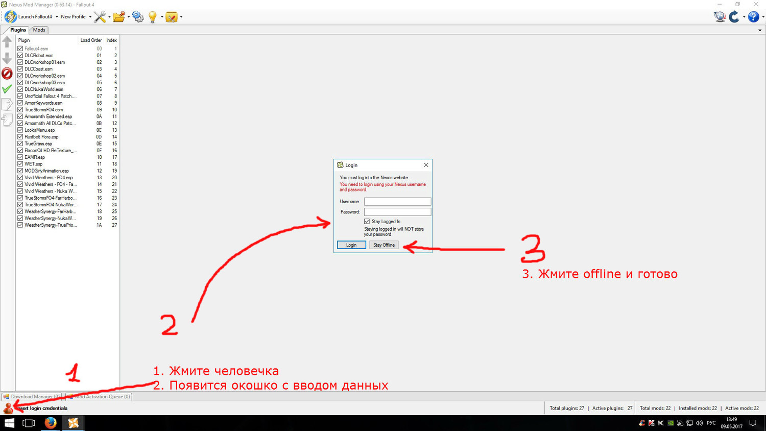Expand the Launch Fallout4 dropdown arrow

tap(57, 17)
